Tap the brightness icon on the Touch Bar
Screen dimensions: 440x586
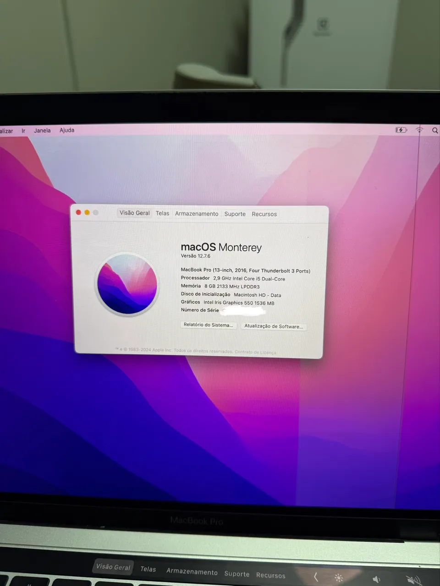[x=338, y=578]
